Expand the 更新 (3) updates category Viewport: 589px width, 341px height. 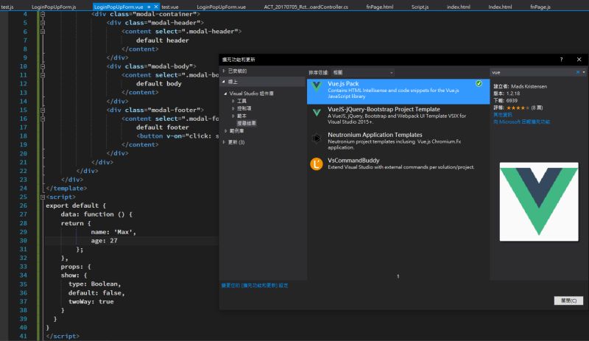click(224, 142)
